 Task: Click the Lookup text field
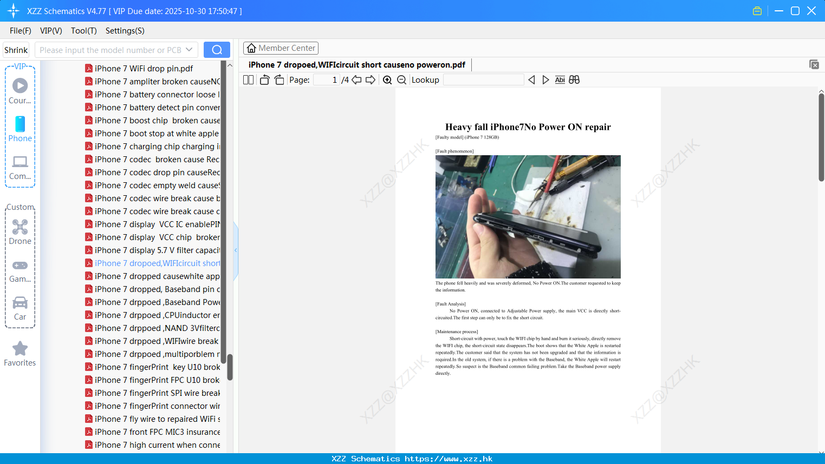click(x=483, y=79)
